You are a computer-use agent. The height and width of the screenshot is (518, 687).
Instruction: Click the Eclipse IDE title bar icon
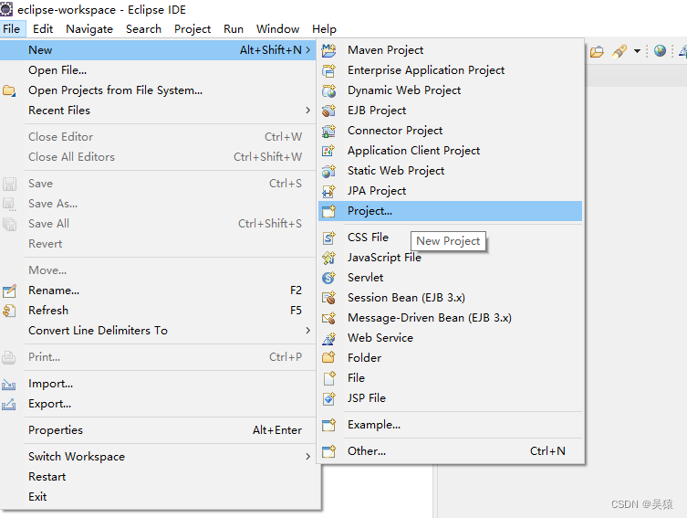(6, 9)
